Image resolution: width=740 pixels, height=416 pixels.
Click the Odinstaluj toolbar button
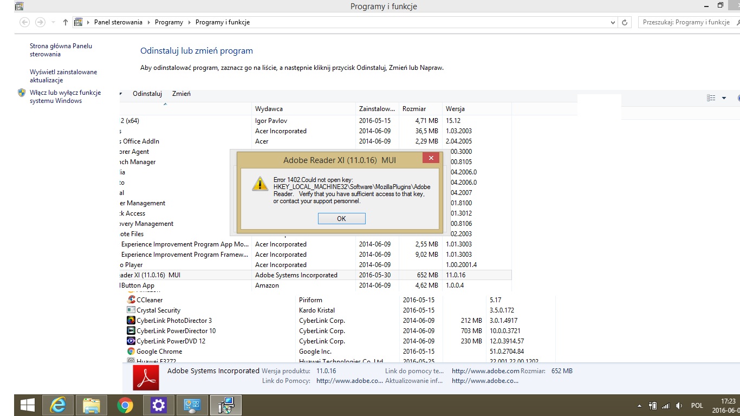coord(147,94)
